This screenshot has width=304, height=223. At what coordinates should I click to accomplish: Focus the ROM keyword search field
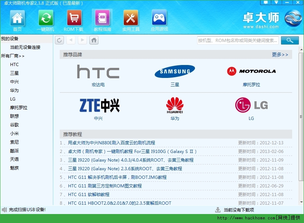pos(238,41)
